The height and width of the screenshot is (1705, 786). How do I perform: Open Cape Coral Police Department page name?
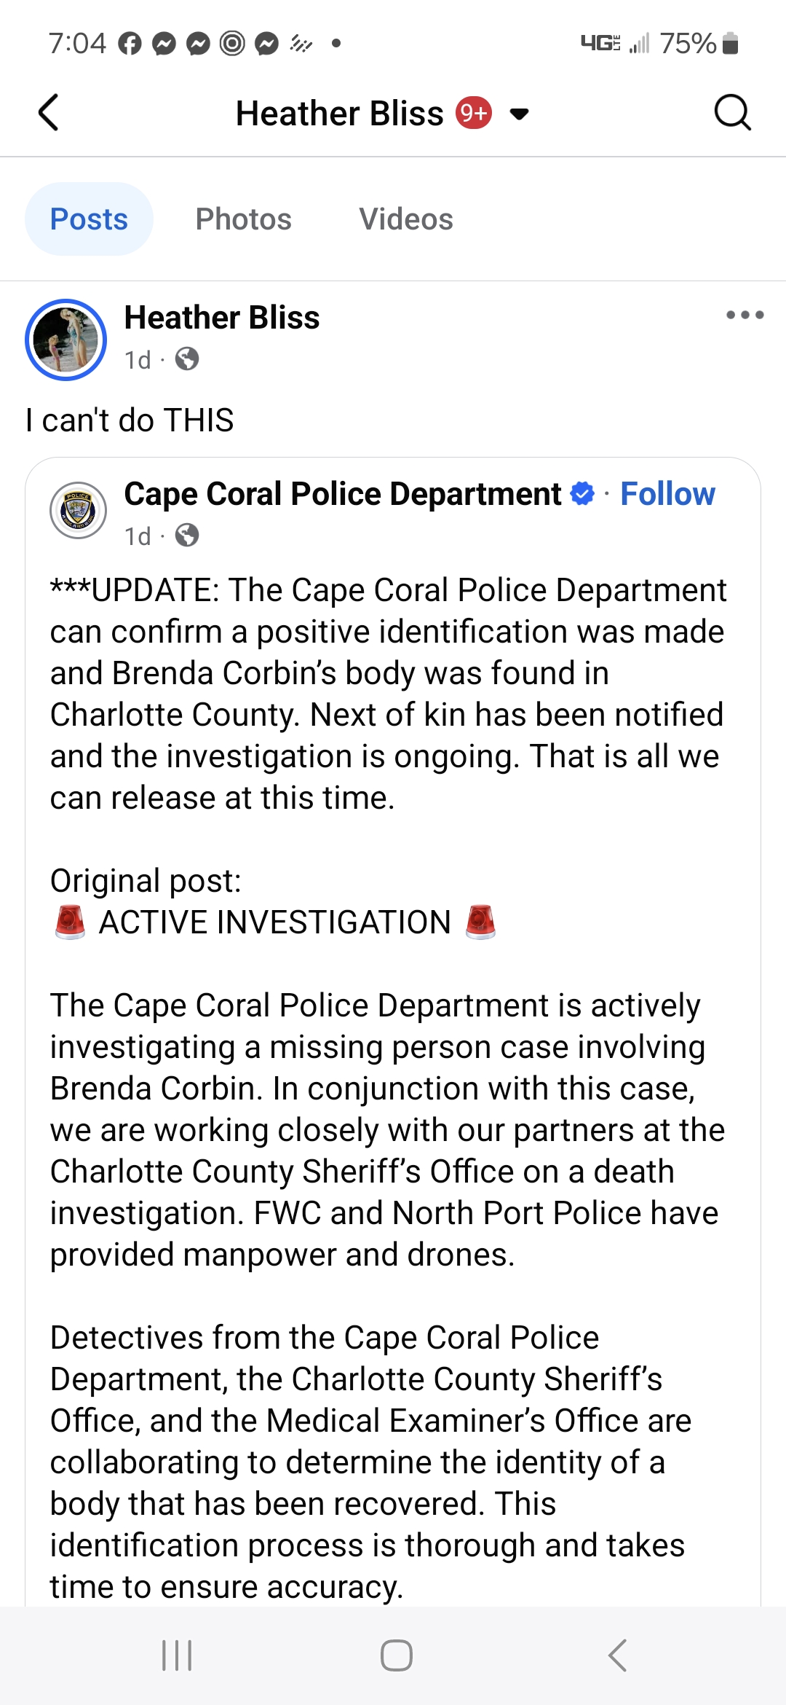[x=342, y=494]
